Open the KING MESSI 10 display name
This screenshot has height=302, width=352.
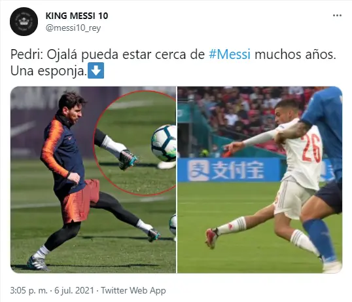(77, 16)
